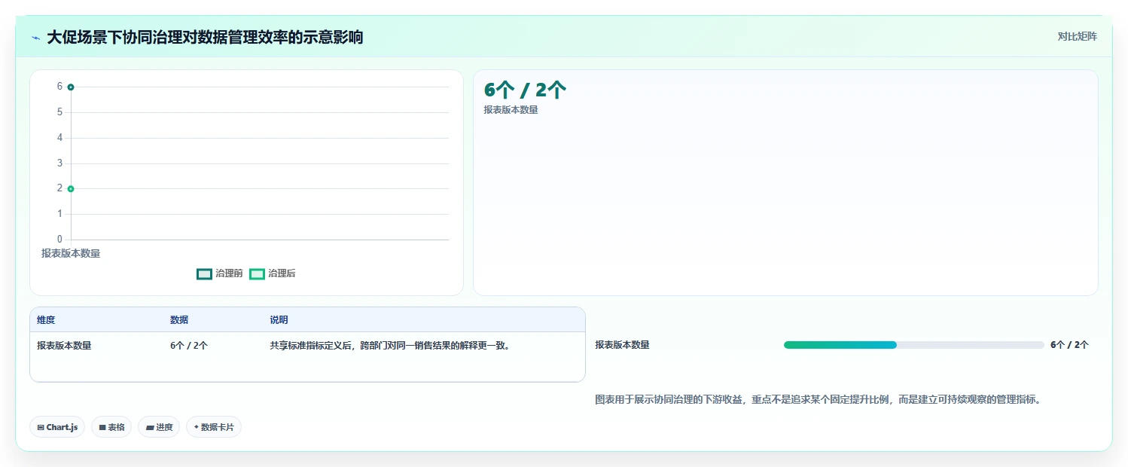The width and height of the screenshot is (1128, 467).
Task: Toggle the 治理前 legend swatch
Action: click(x=204, y=273)
